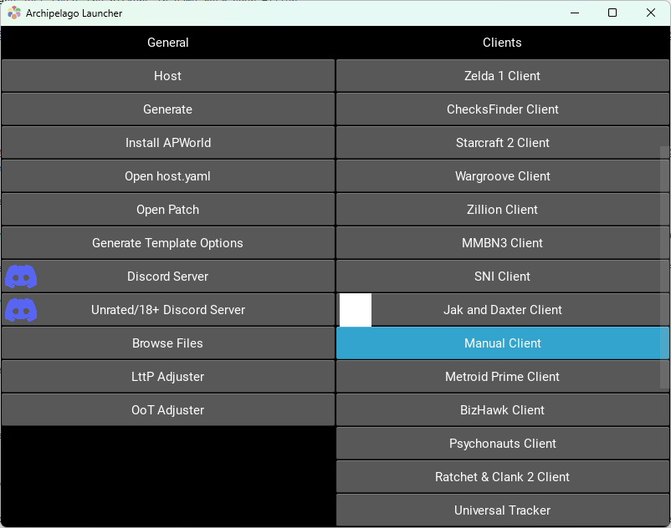Start the BizHawk Client
Image resolution: width=671 pixels, height=528 pixels.
tap(502, 409)
